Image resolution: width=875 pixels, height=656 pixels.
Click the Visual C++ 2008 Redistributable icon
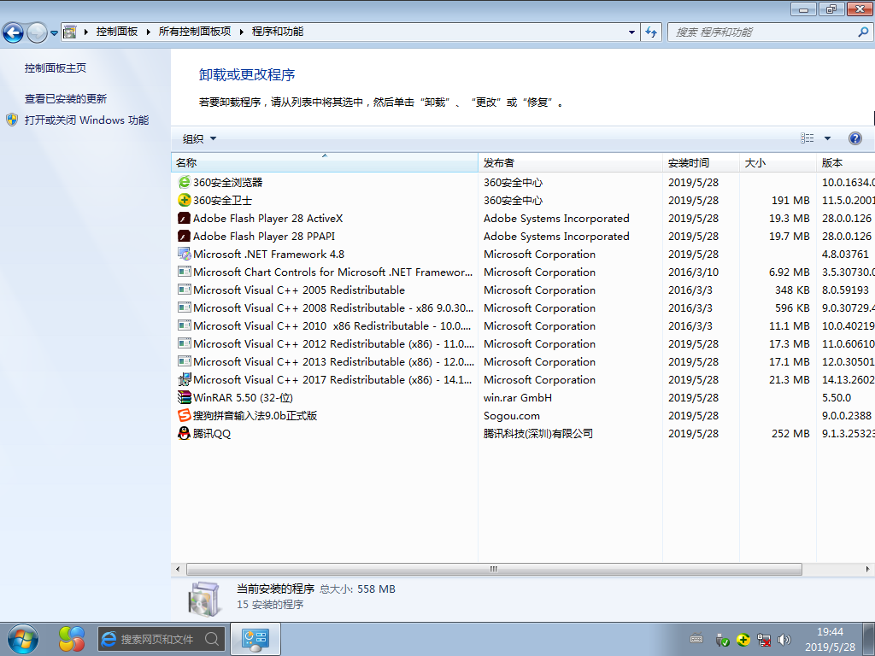185,307
